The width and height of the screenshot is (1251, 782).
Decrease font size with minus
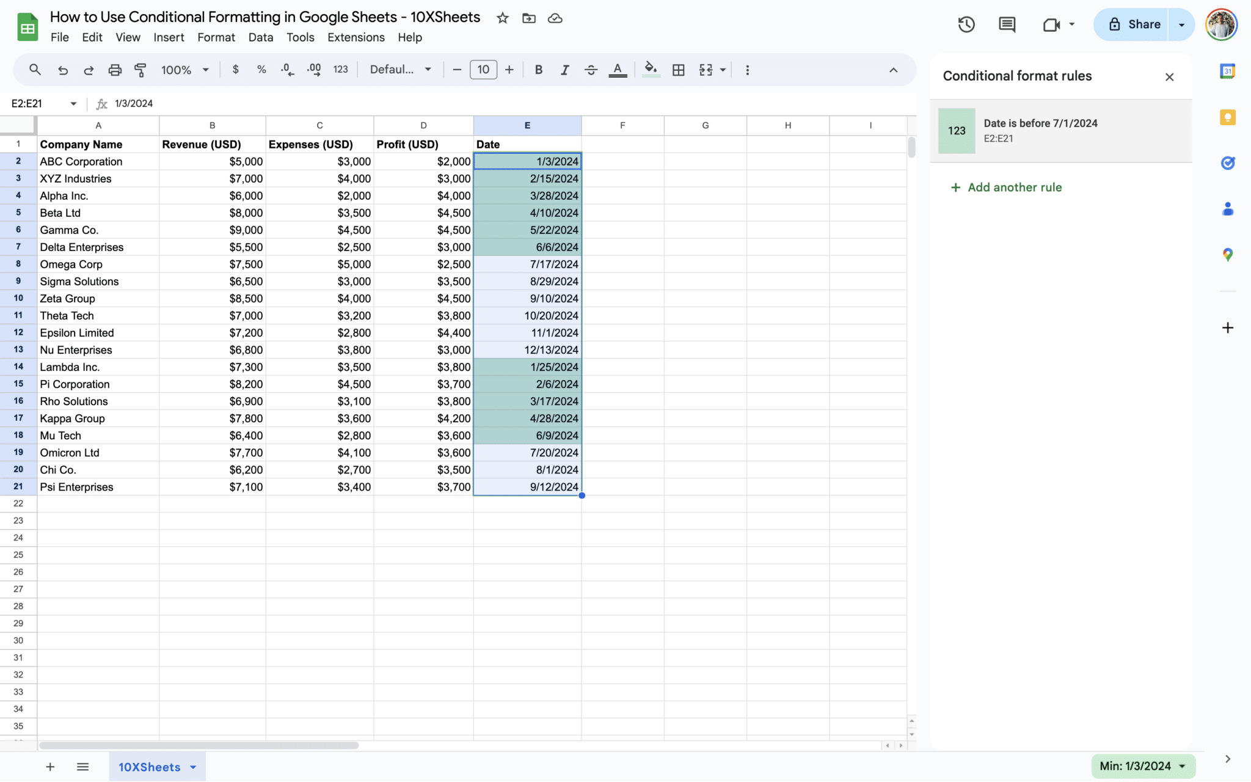tap(457, 70)
